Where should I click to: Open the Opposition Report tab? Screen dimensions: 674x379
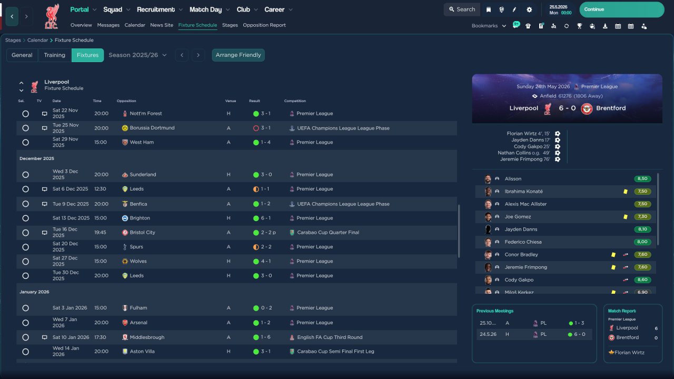[x=264, y=25]
